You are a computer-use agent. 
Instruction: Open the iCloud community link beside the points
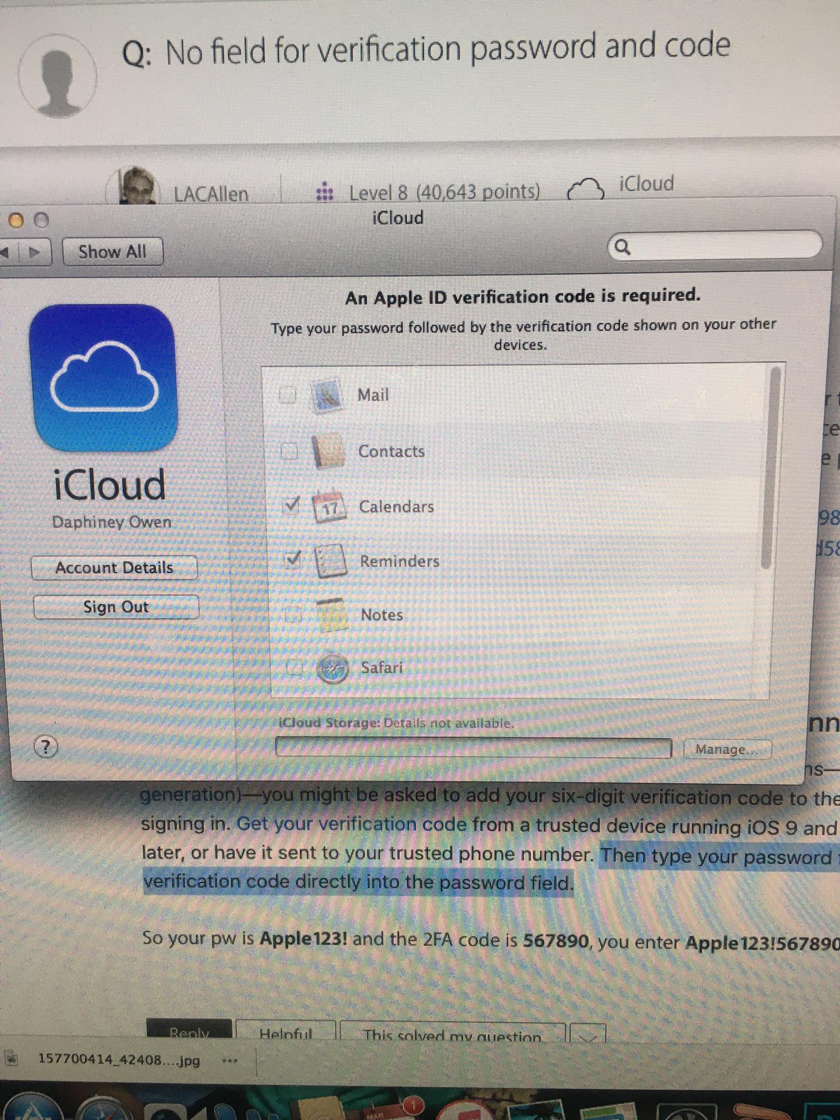(x=646, y=184)
